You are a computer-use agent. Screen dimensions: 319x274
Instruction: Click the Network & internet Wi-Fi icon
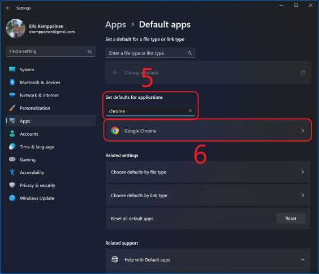[x=12, y=95]
